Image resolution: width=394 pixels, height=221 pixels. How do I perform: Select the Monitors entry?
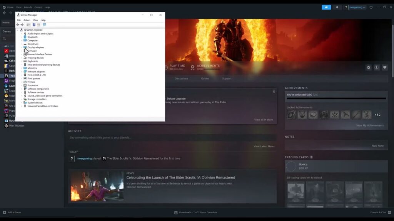click(32, 68)
